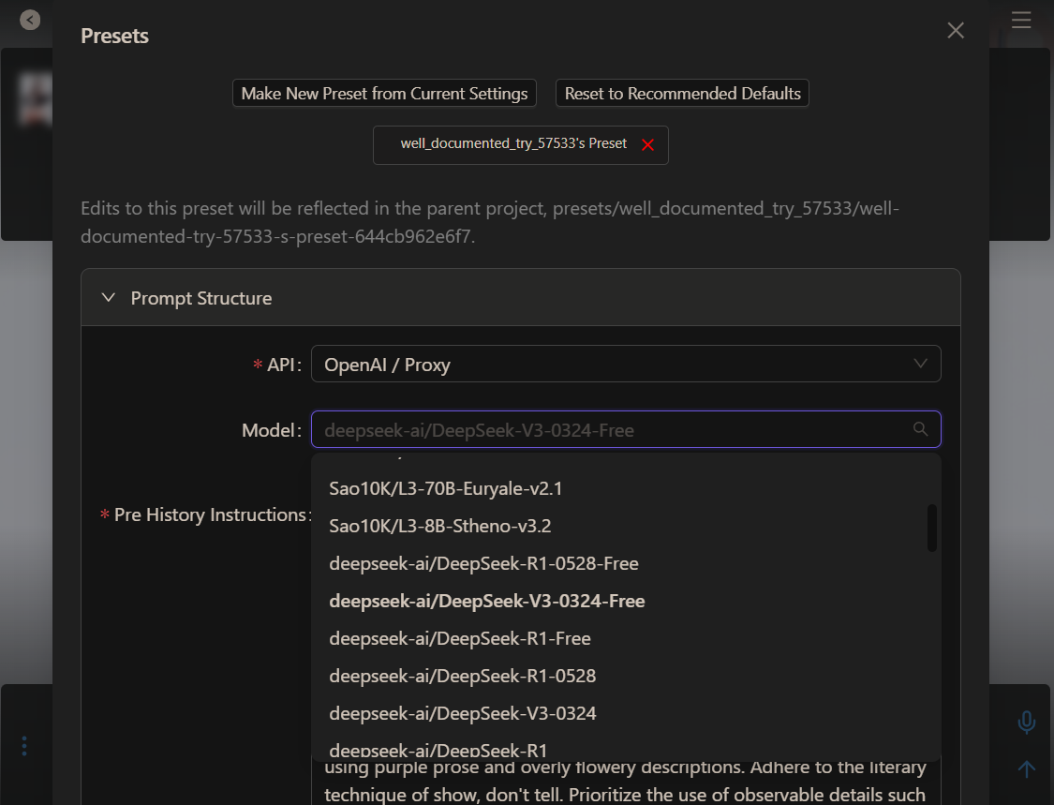The image size is (1054, 805).
Task: Open the three-dot options menu
Action: 24,746
